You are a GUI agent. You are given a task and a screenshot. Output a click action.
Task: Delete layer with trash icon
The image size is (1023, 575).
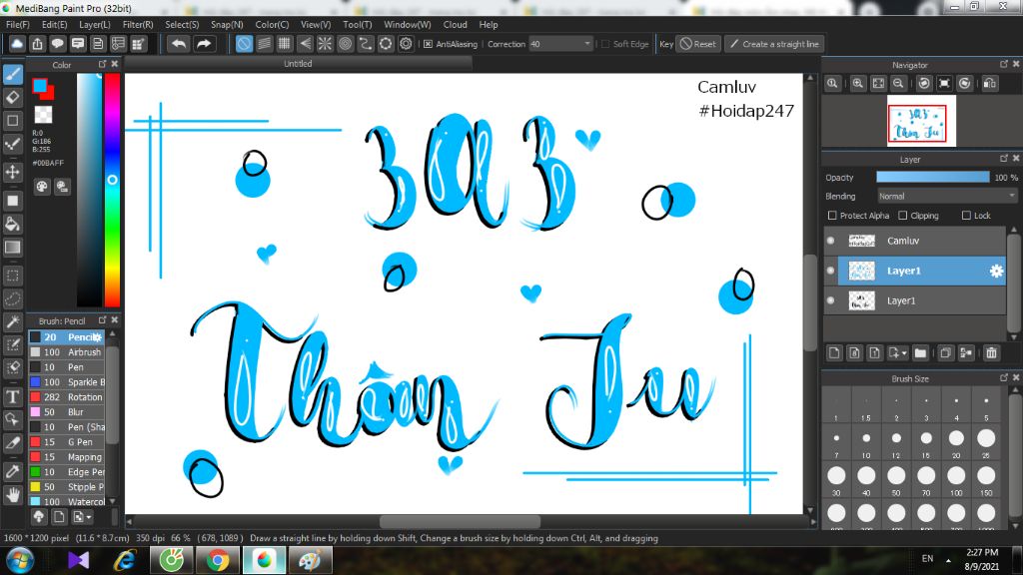tap(991, 352)
